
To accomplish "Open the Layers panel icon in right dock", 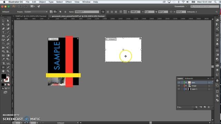I will 217,81.
